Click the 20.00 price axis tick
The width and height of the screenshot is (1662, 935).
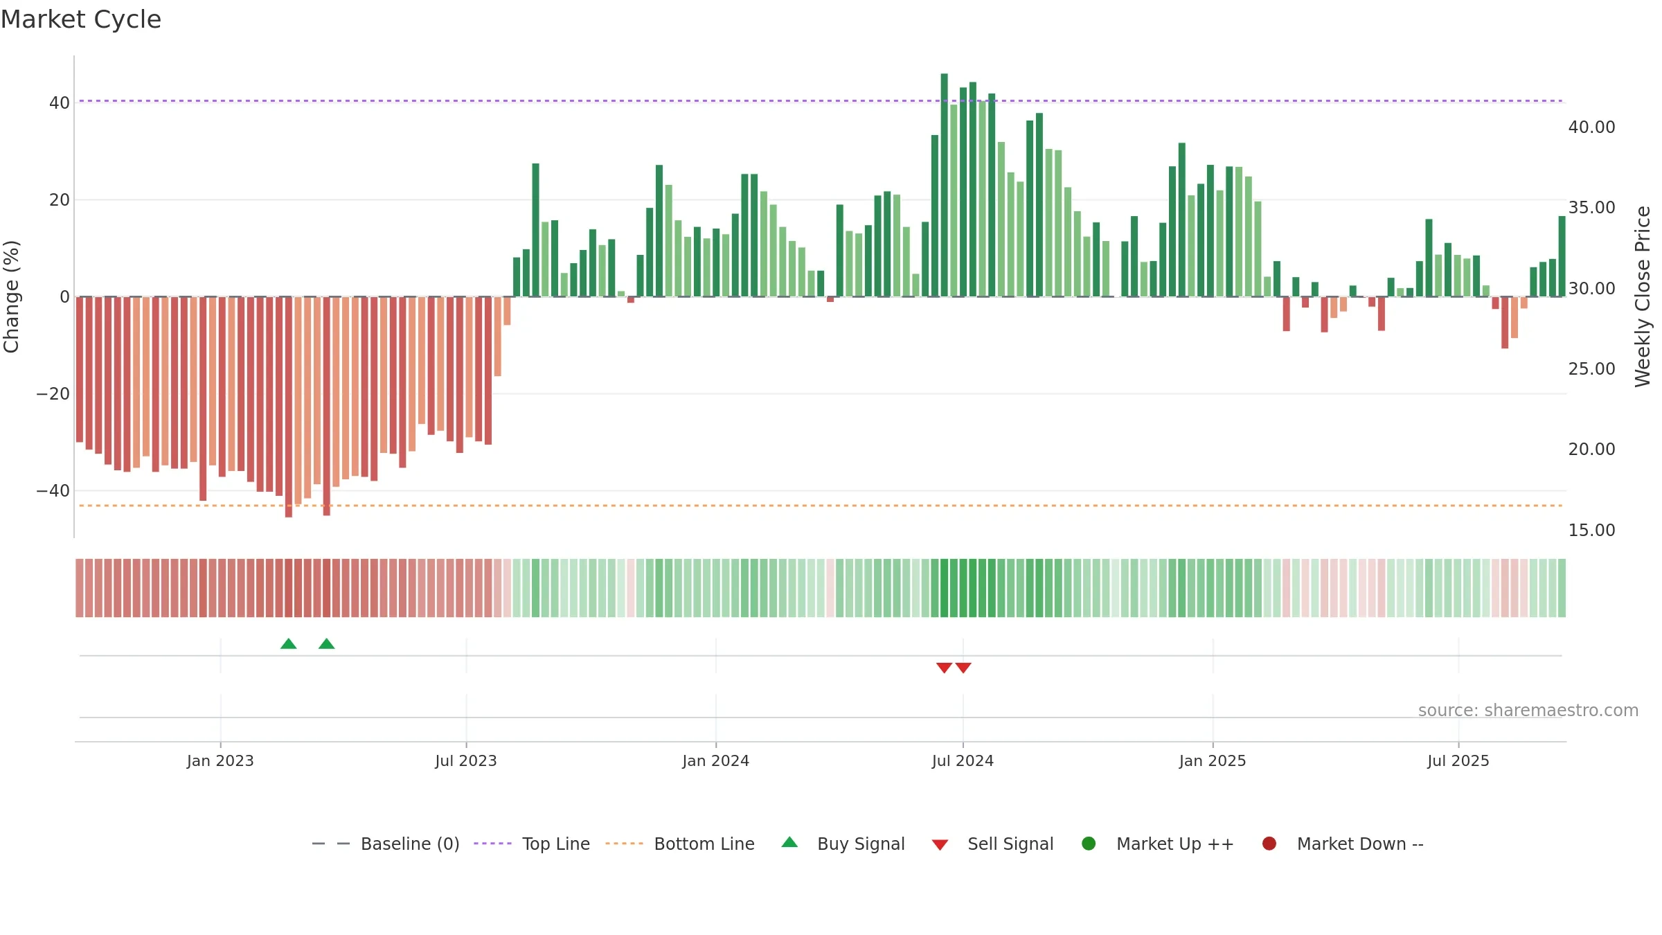(x=1591, y=449)
